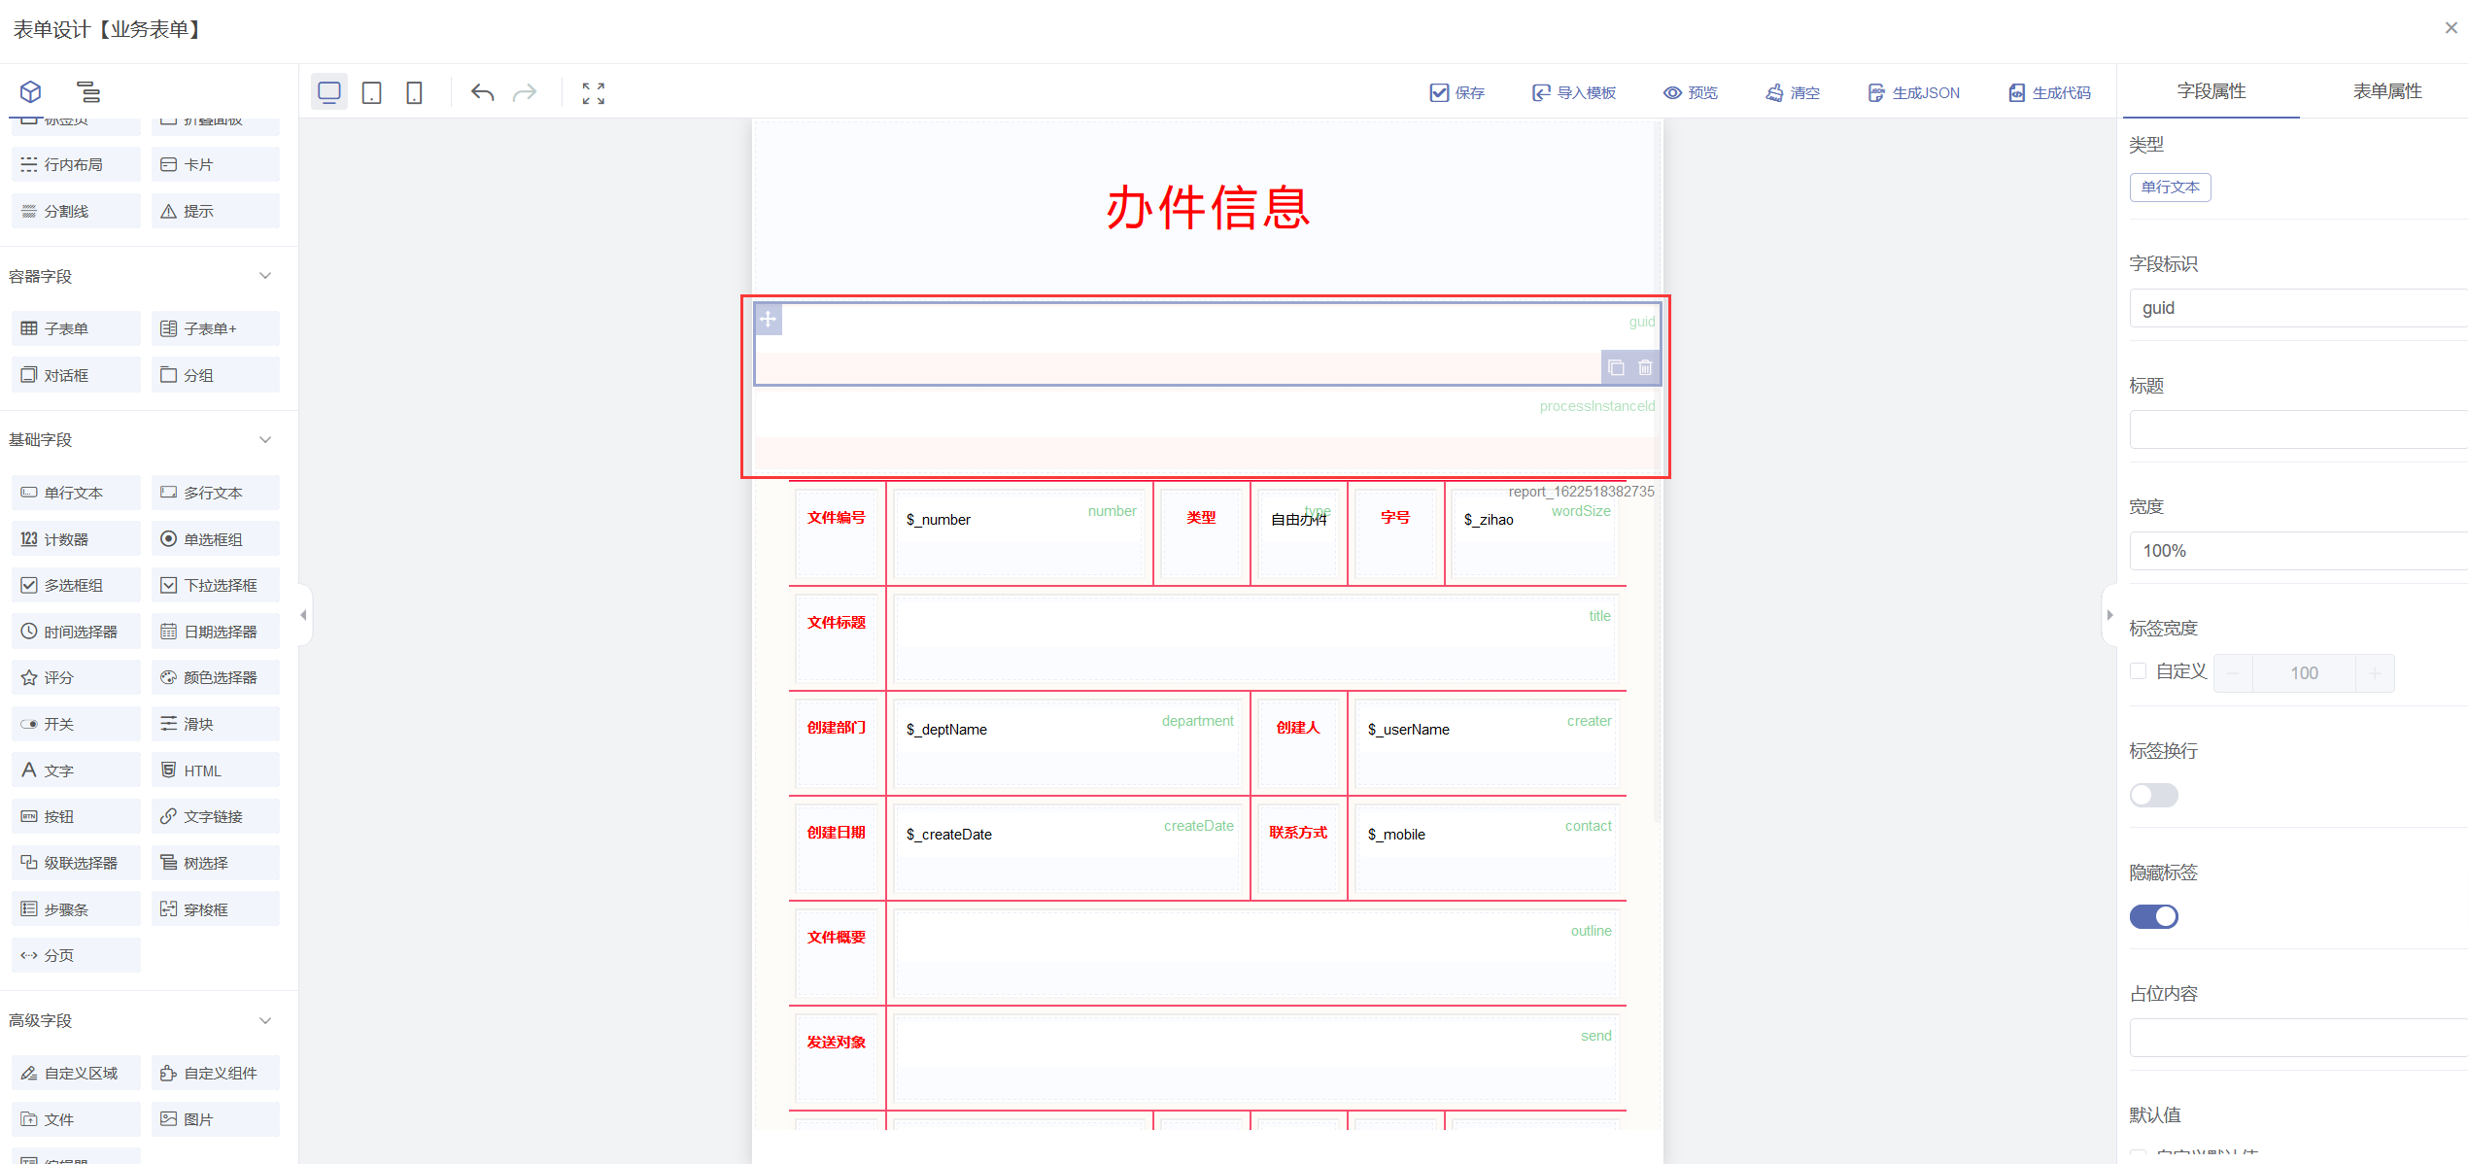Viewport: 2468px width, 1164px height.
Task: Click the 占位内容 input field
Action: click(x=2298, y=1038)
